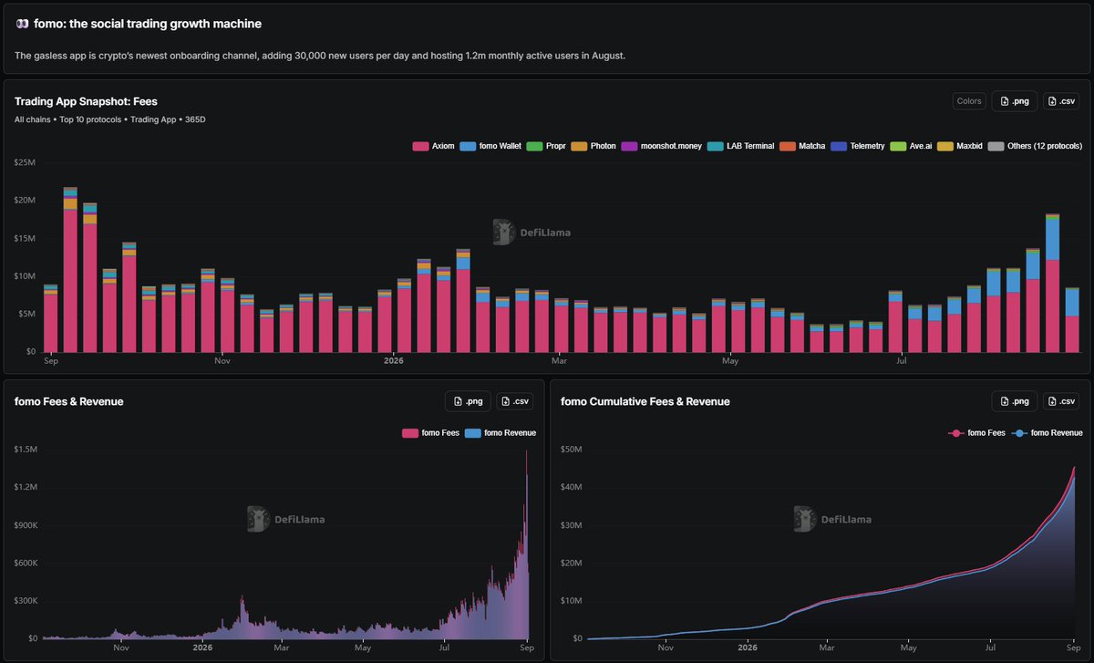
Task: Export fomo Fees & Revenue data as .csv
Action: 514,401
